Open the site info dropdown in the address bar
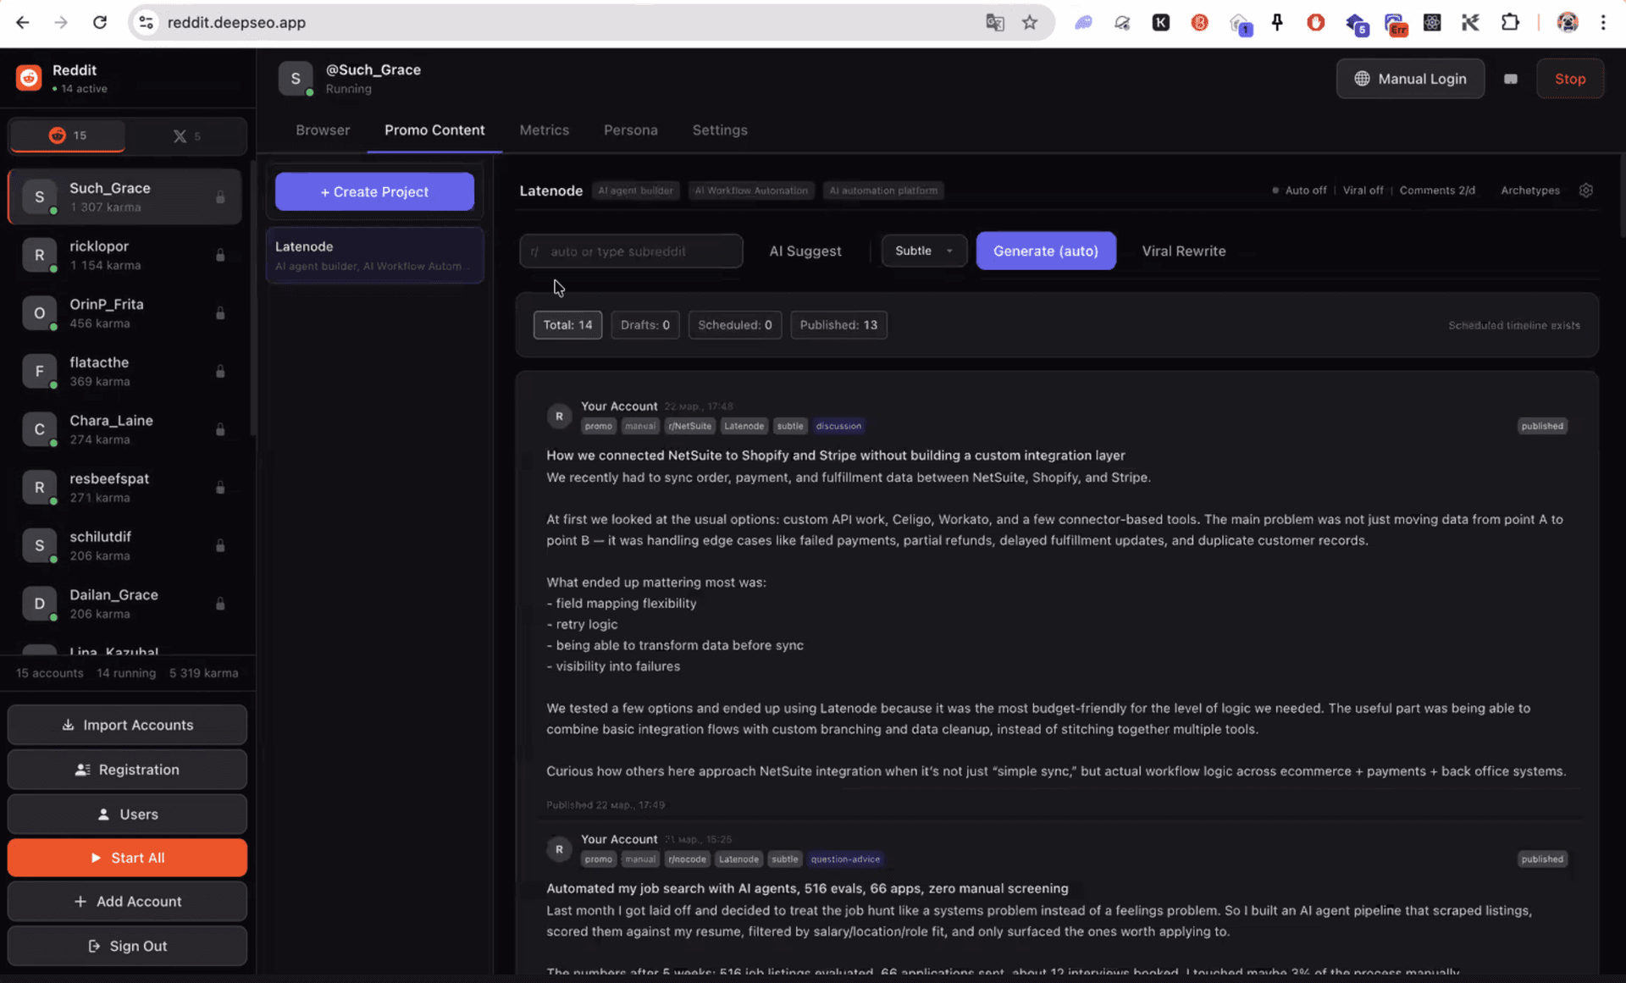Image resolution: width=1626 pixels, height=983 pixels. point(146,22)
